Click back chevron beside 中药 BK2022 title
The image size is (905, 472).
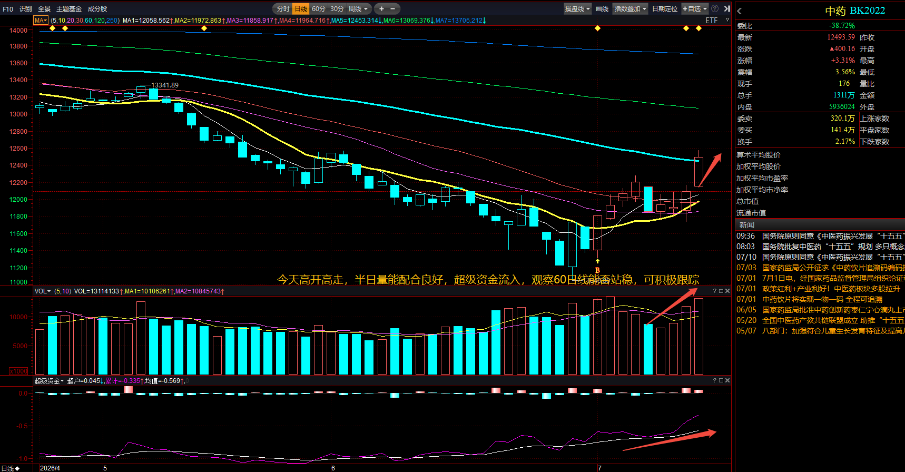740,11
